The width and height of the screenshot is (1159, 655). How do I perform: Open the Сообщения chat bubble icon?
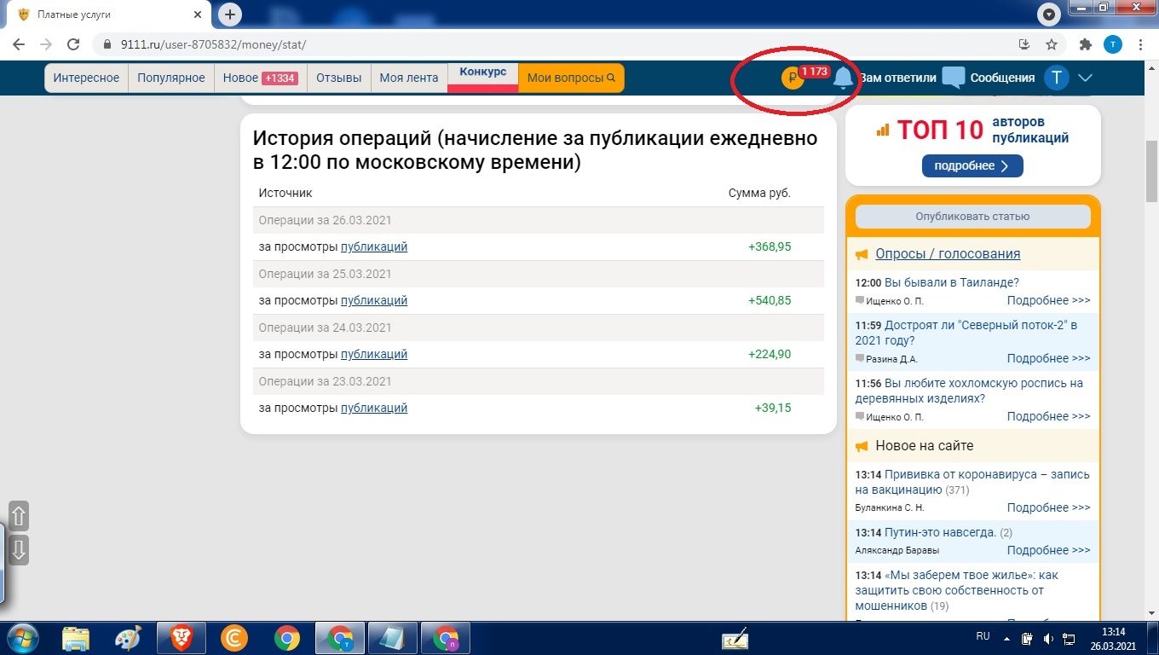tap(954, 78)
